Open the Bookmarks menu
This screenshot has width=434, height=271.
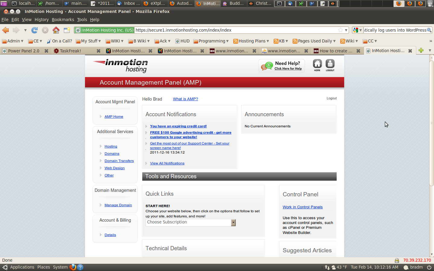tap(63, 20)
